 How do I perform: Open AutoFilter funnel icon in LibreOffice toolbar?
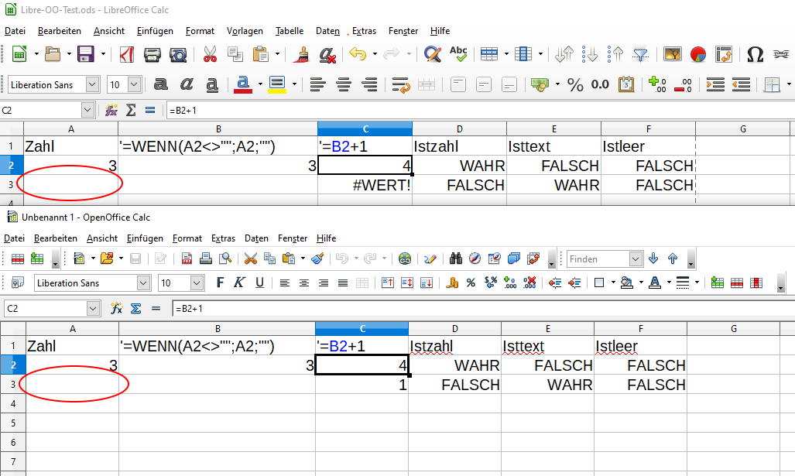click(640, 54)
